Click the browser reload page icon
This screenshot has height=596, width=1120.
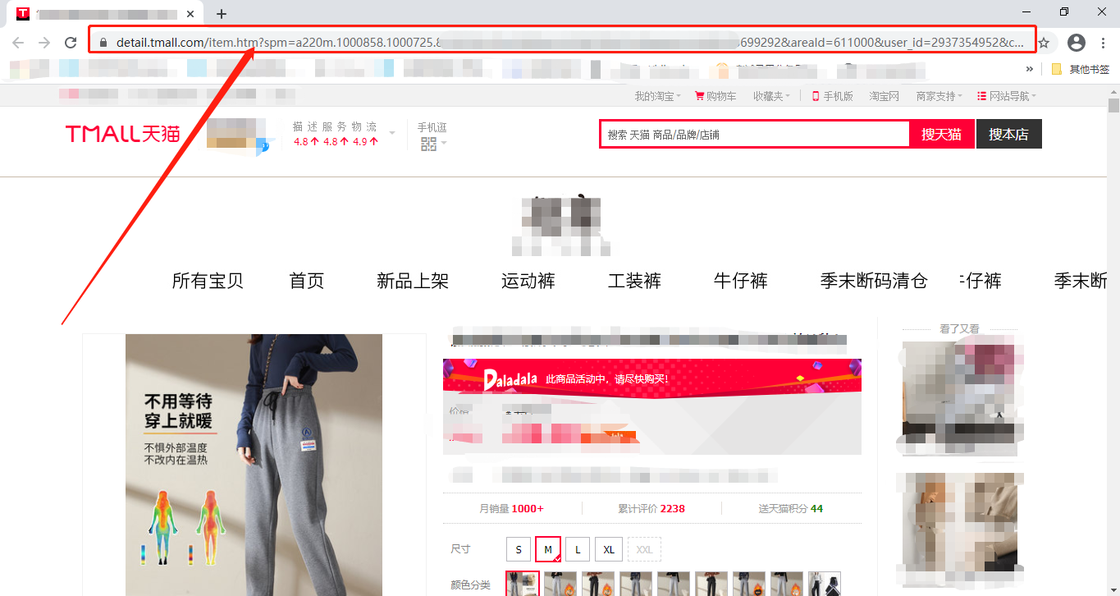pos(71,43)
